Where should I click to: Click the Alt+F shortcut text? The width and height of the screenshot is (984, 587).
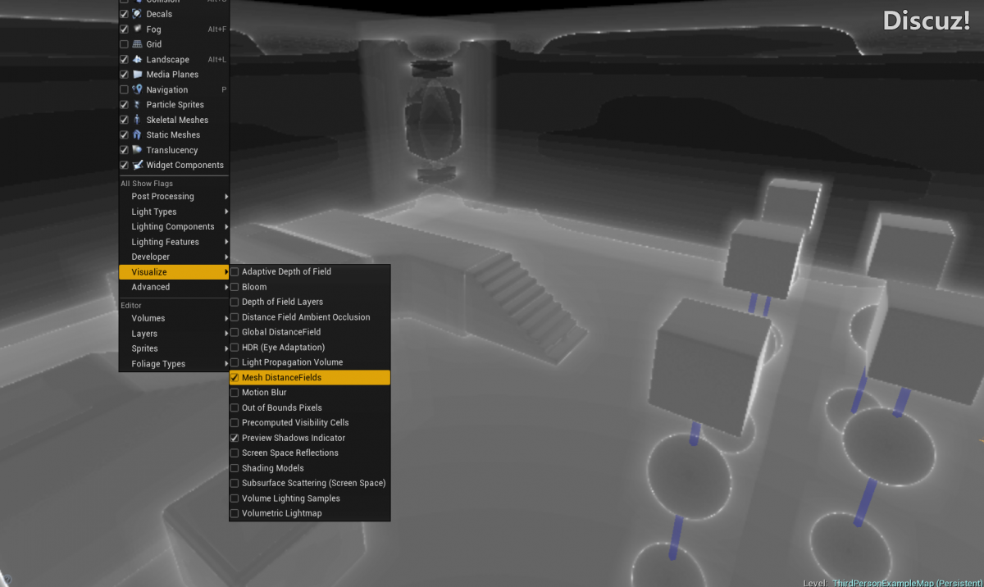[217, 30]
